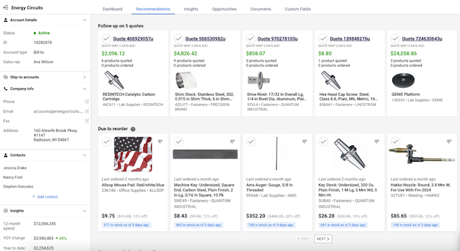Image resolution: width=460 pixels, height=251 pixels.
Task: Check off the Machine Key reorder card
Action: [178, 142]
